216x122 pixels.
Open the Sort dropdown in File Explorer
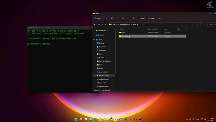tap(142, 18)
